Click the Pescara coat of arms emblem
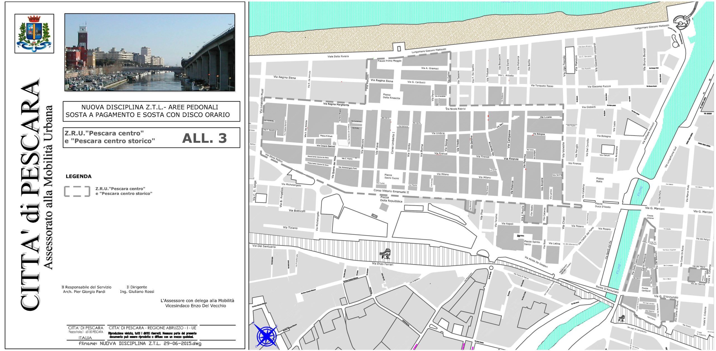The width and height of the screenshot is (716, 351). click(34, 33)
